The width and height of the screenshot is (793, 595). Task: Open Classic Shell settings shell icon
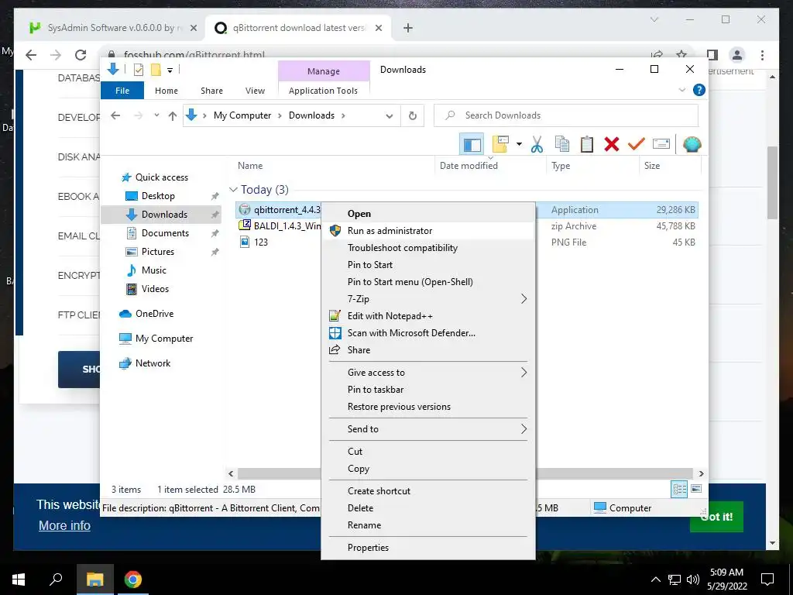(692, 144)
